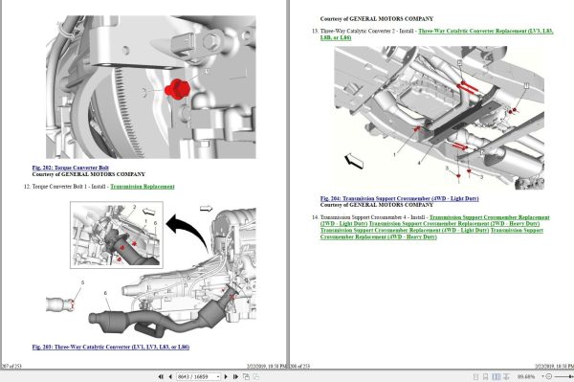Viewport: 574px width, 382px height.
Task: Select continuous page scrolling layout
Action: pos(485,376)
